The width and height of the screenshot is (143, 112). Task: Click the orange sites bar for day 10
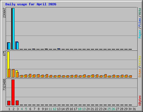47,76
